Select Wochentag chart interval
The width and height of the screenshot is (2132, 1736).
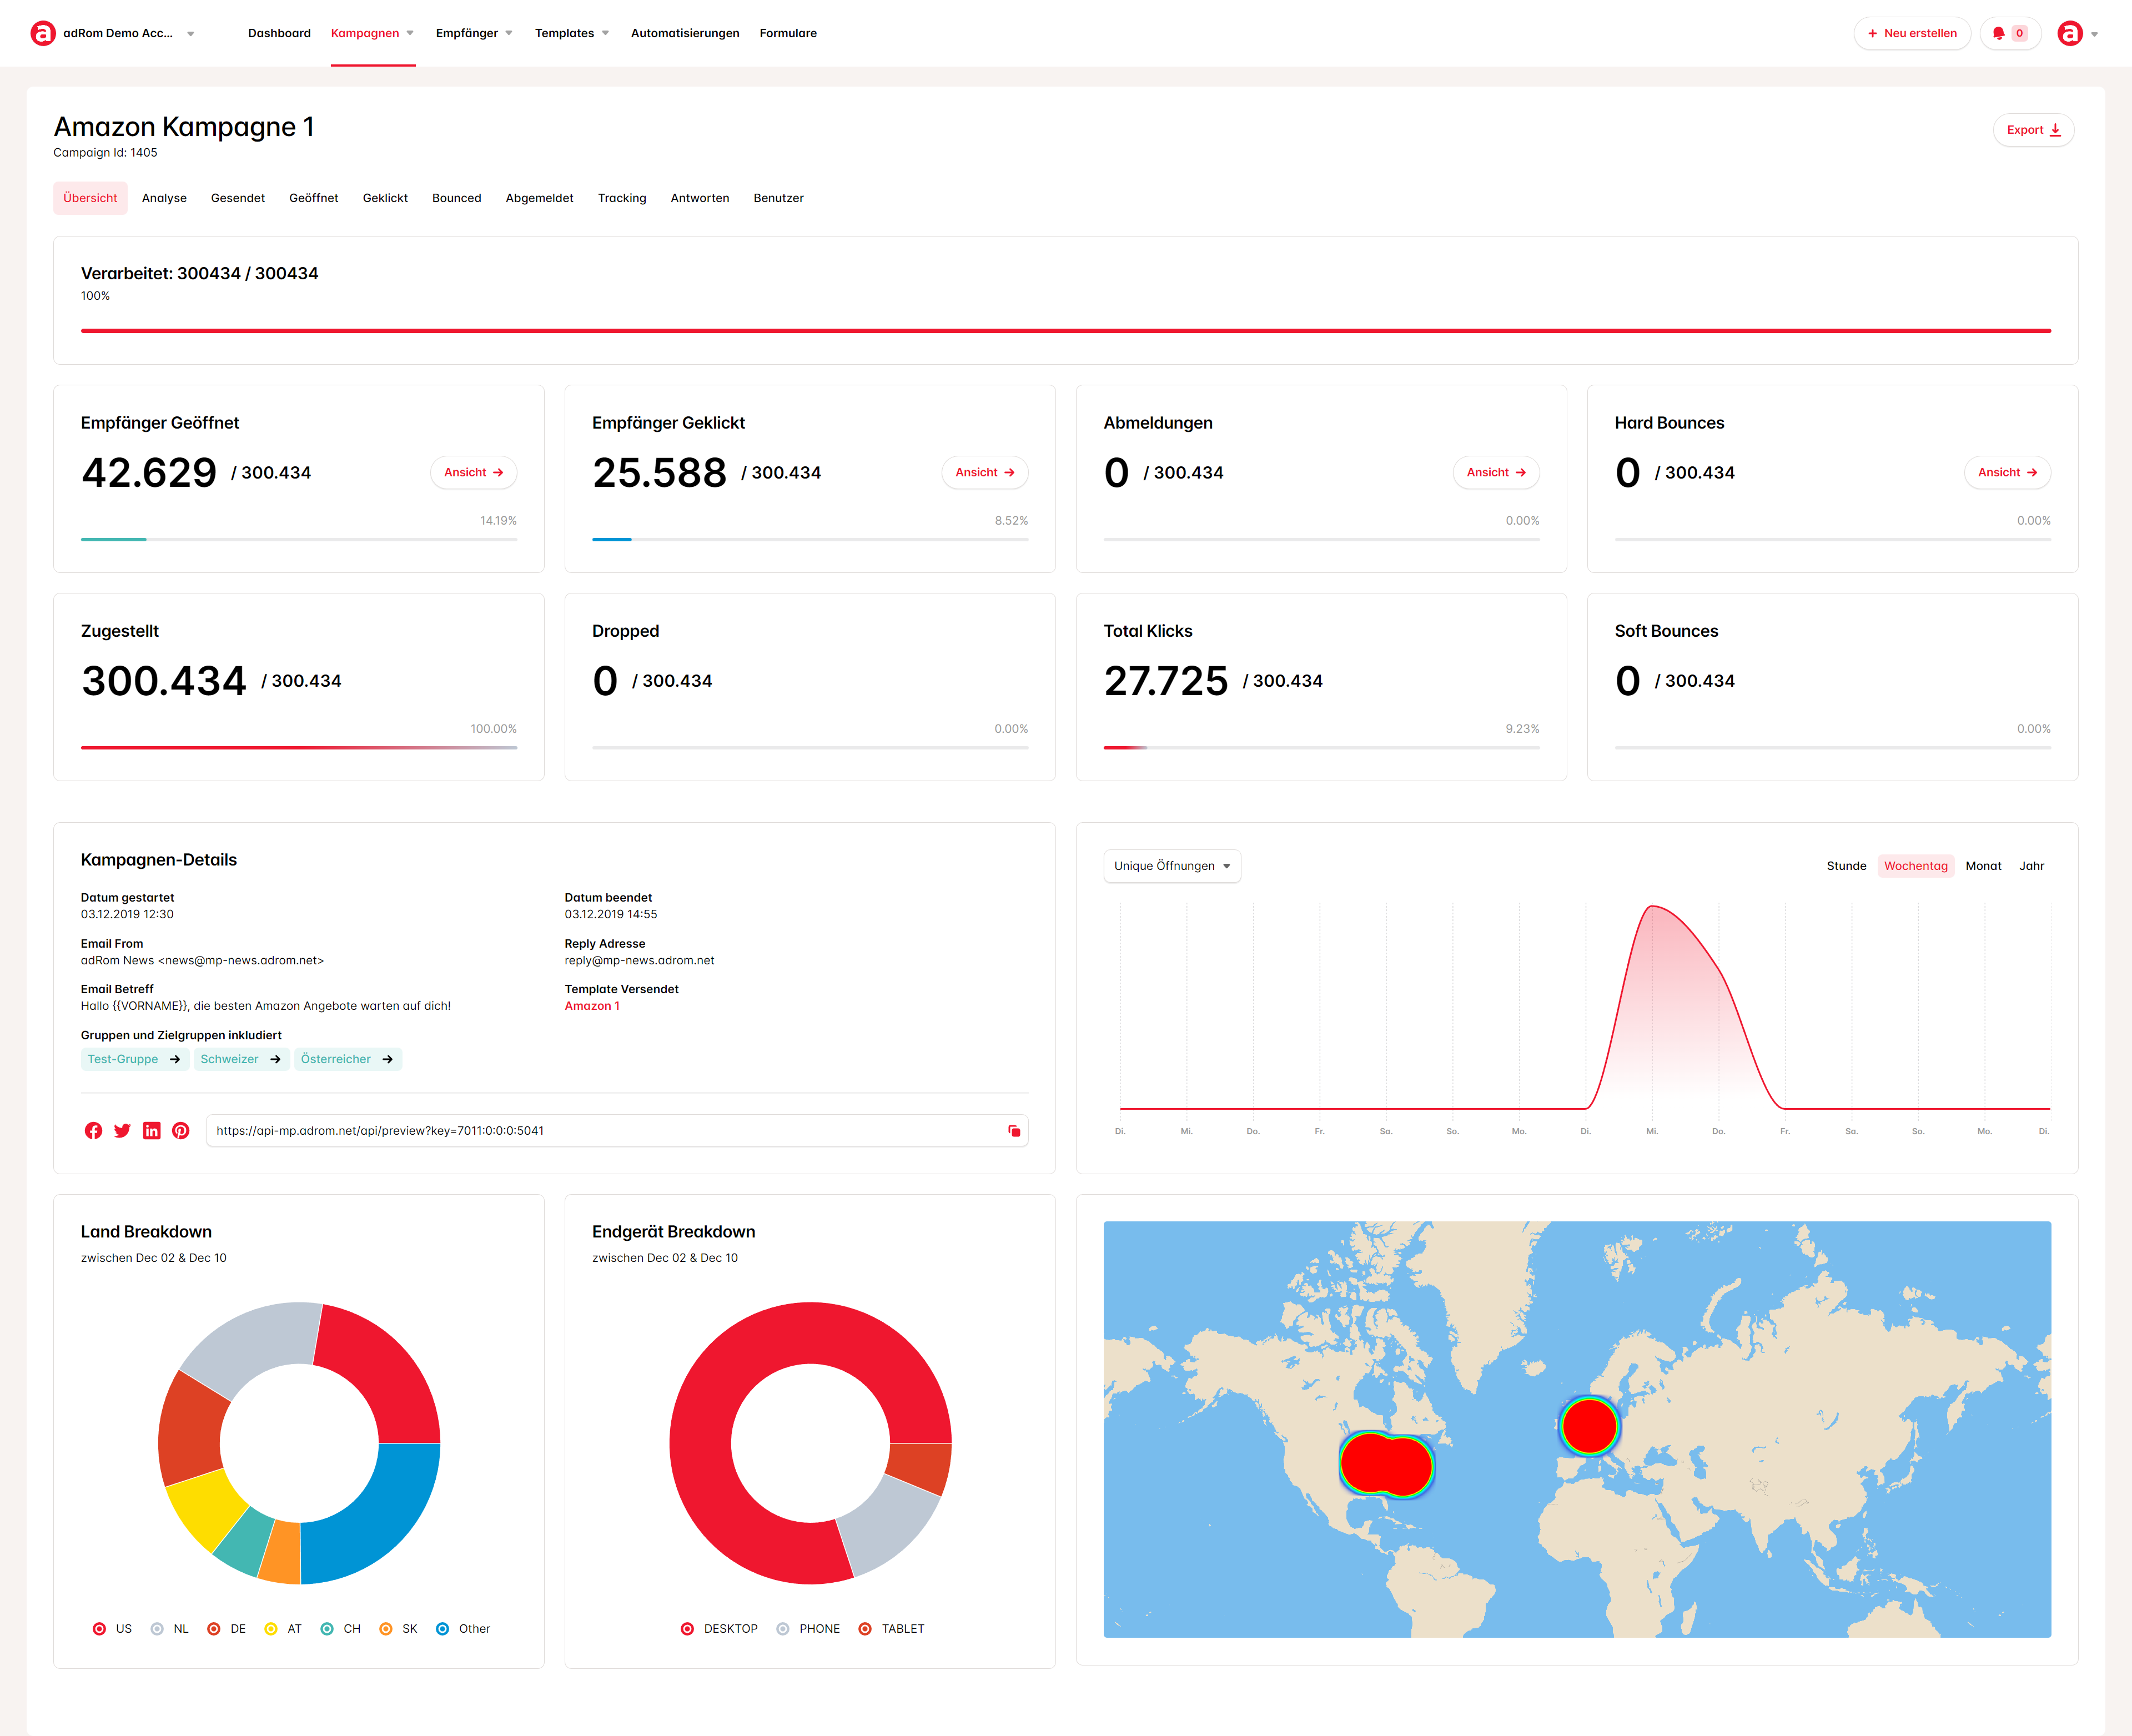coord(1915,866)
